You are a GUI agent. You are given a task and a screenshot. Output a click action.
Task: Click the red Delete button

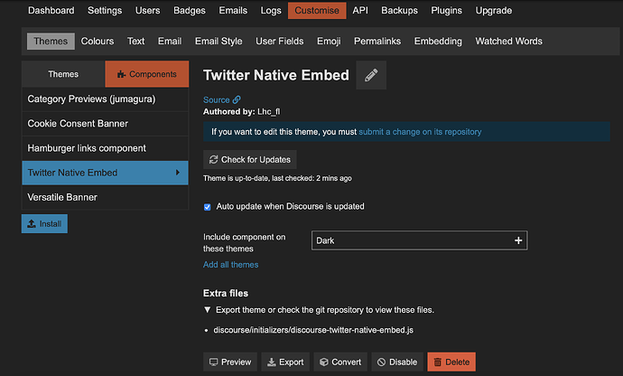pyautogui.click(x=451, y=362)
